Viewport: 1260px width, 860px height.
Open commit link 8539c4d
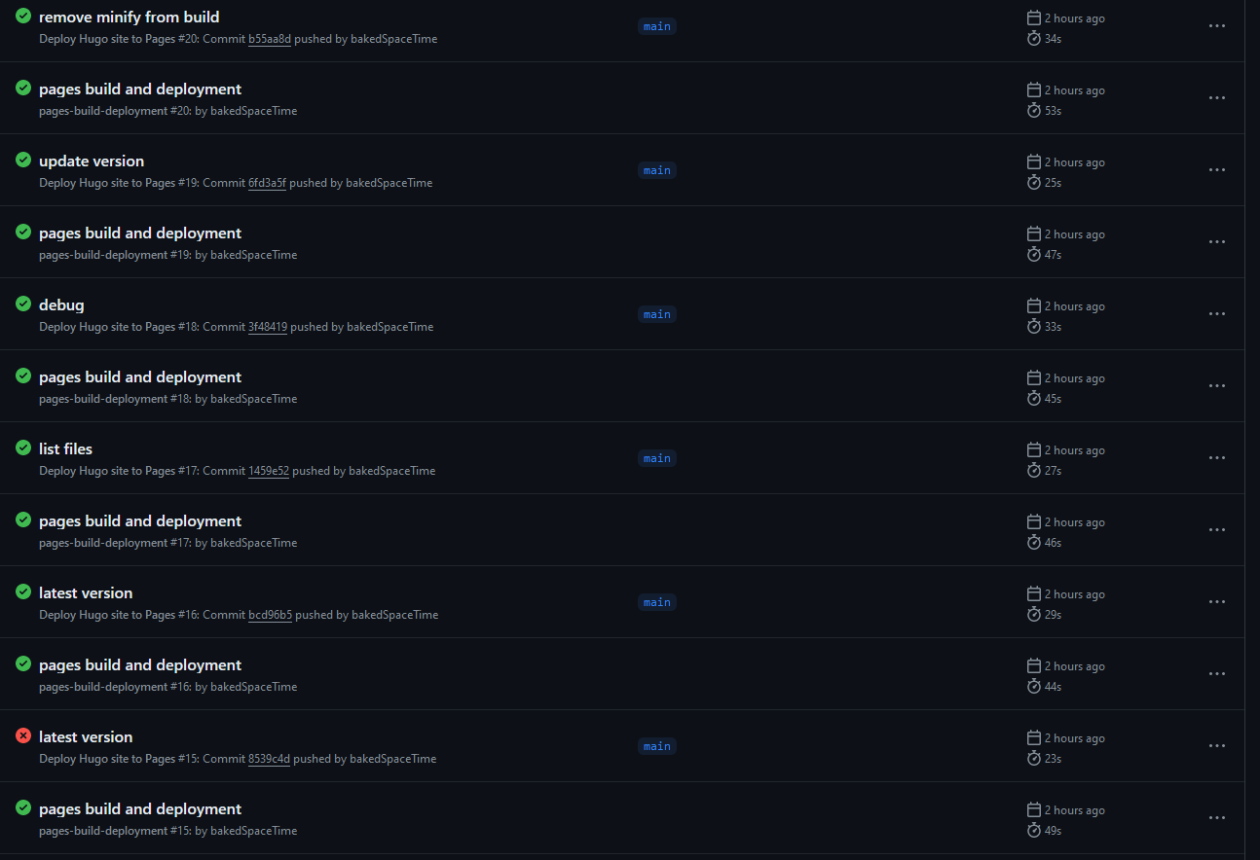(x=271, y=759)
